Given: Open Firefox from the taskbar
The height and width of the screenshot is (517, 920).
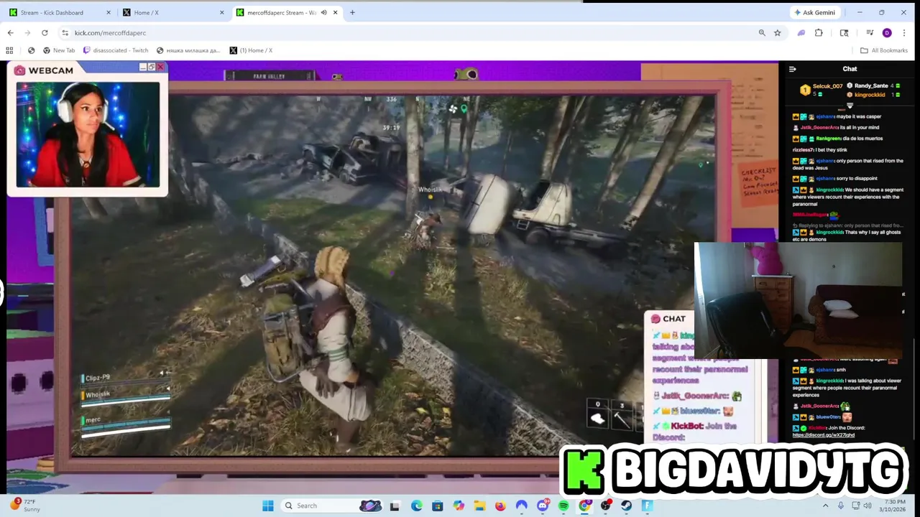Looking at the screenshot, I should (x=500, y=506).
